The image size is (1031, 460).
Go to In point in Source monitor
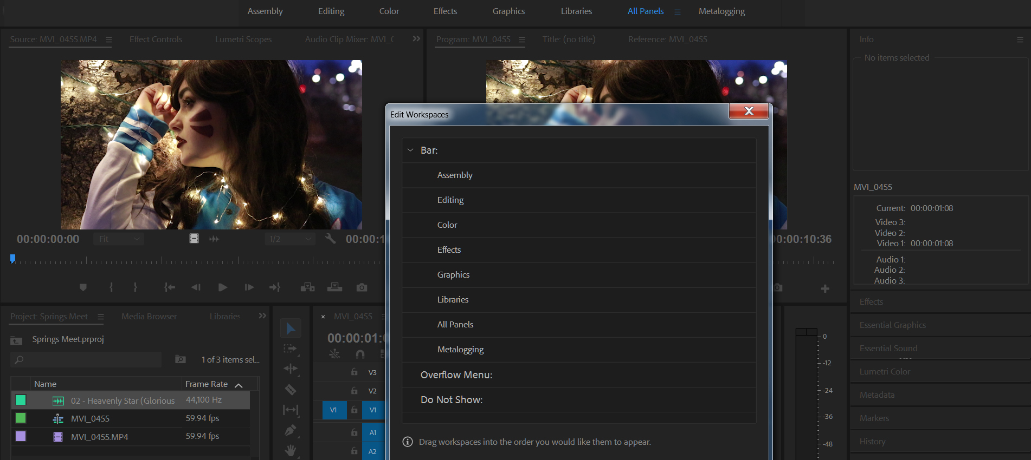pos(170,287)
